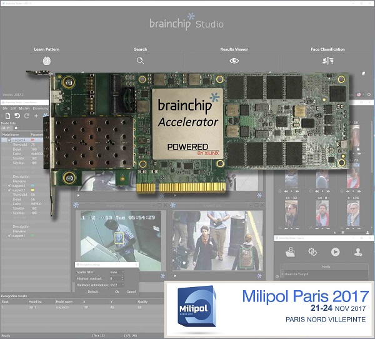This screenshot has width=375, height=339.
Task: Toggle the suspect1 checkmark
Action: (x=9, y=236)
